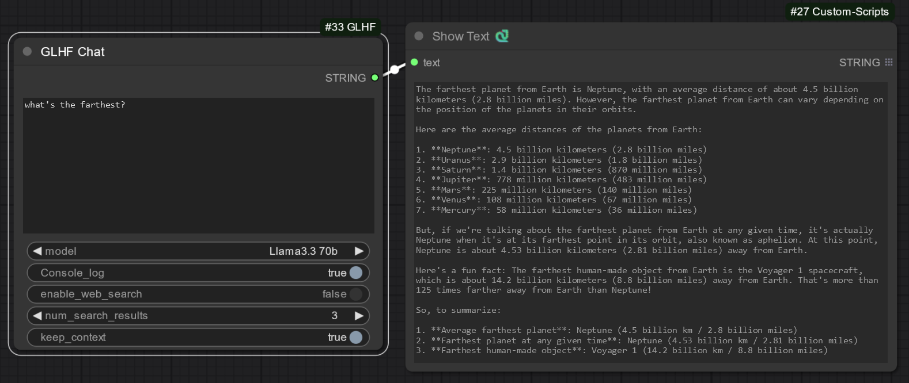Viewport: 909px width, 383px height.
Task: Click the STRING output grid icon on Show Text
Action: (x=889, y=62)
